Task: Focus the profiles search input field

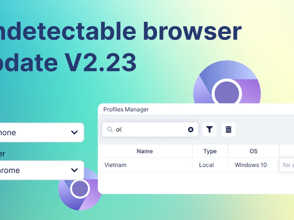Action: pyautogui.click(x=150, y=129)
